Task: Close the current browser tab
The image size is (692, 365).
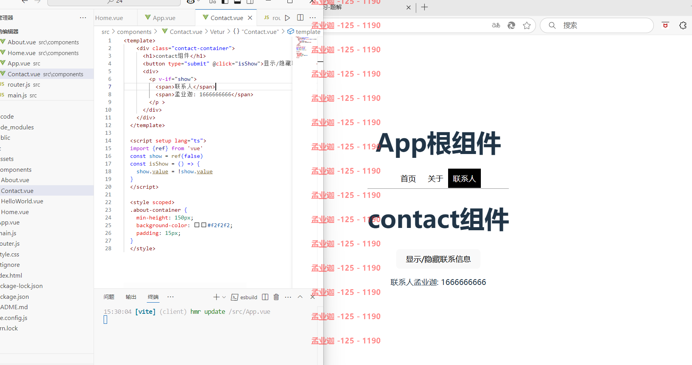Action: tap(408, 7)
